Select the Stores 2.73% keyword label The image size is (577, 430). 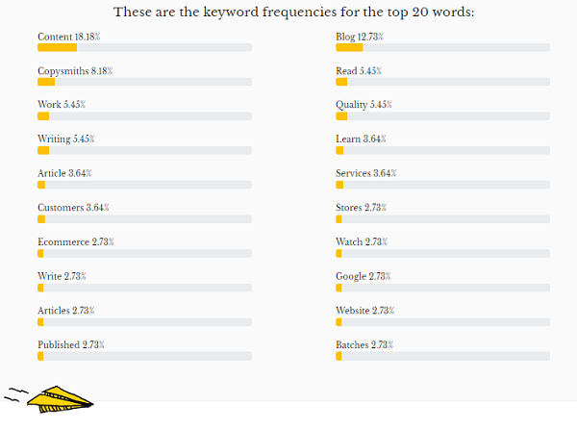coord(362,208)
